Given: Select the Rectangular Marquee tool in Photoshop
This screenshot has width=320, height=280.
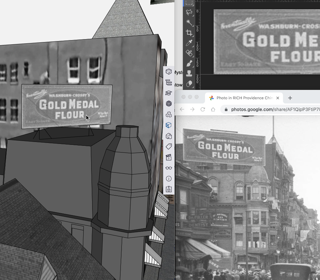Looking at the screenshot, I should pyautogui.click(x=189, y=3).
